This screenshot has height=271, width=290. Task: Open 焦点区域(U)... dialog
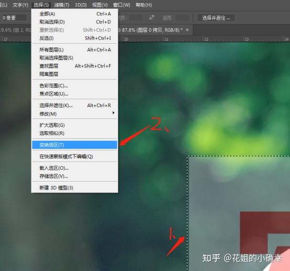pos(75,94)
